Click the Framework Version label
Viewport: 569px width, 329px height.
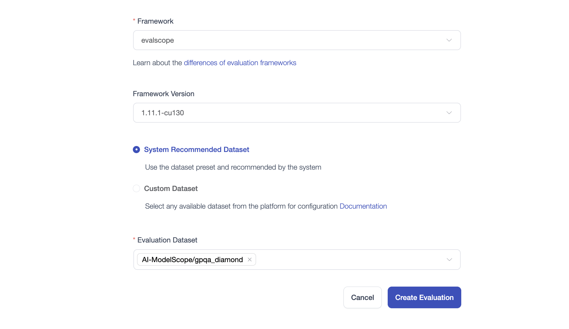coord(164,94)
